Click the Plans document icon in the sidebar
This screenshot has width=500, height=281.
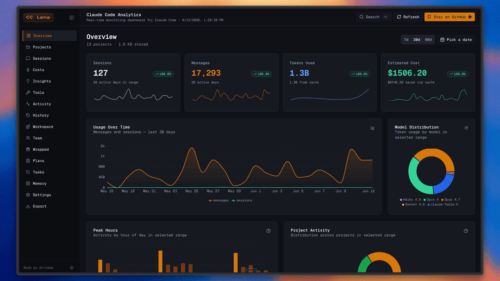pos(28,161)
